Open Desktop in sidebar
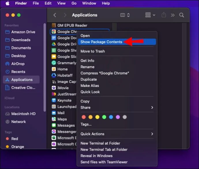This screenshot has width=199, height=169. point(16,56)
